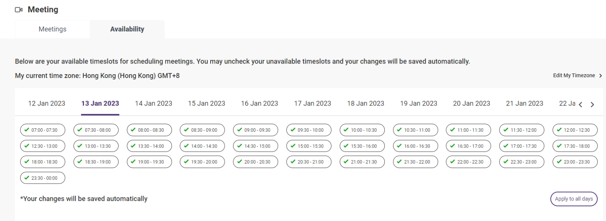
Task: Go to 17 Jan 2023 date tab
Action: [312, 104]
